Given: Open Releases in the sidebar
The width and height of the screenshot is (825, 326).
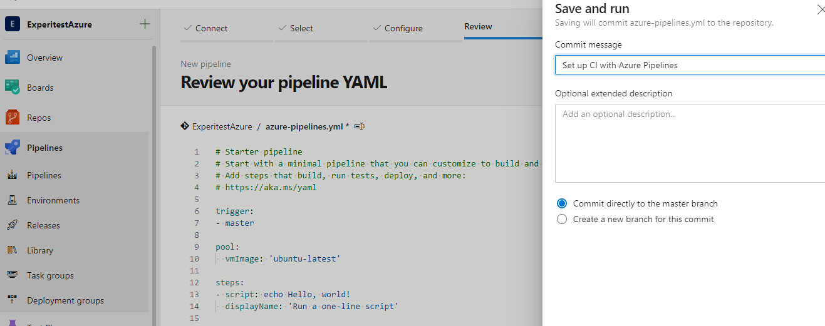Looking at the screenshot, I should point(43,225).
